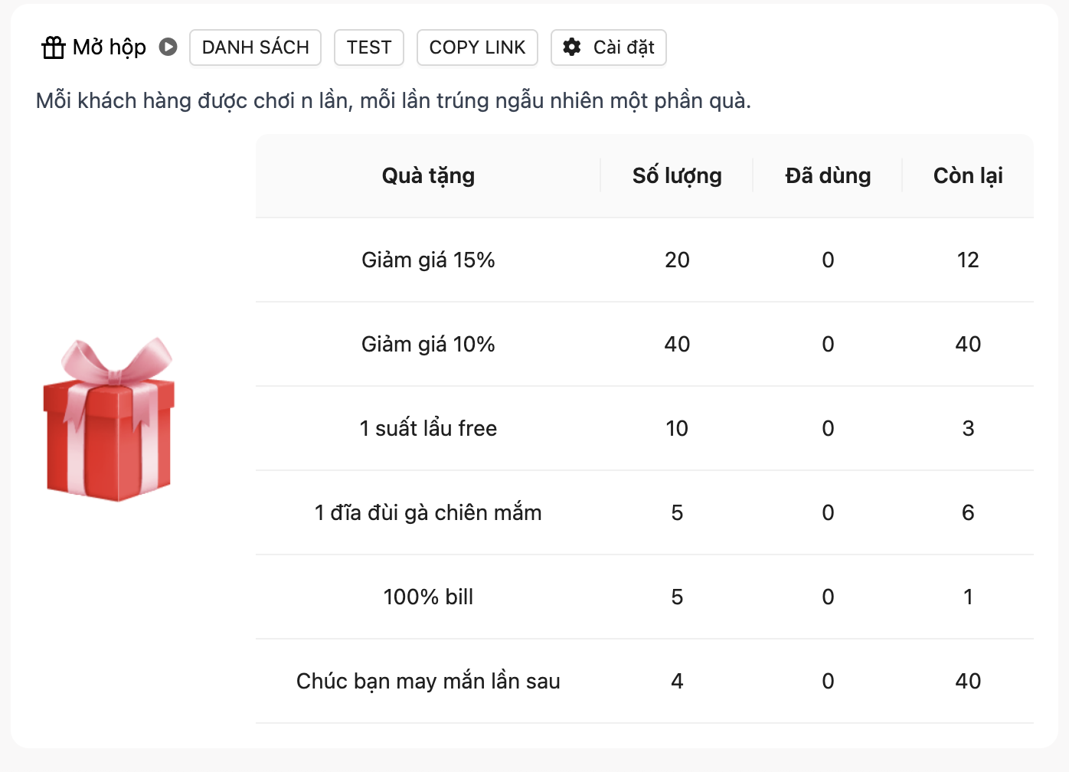Screen dimensions: 1069x772
Task: Click the Mở hộp title text
Action: (110, 47)
